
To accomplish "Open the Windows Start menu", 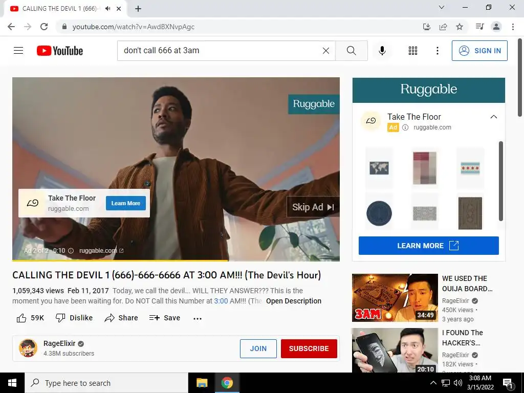I will click(x=12, y=383).
